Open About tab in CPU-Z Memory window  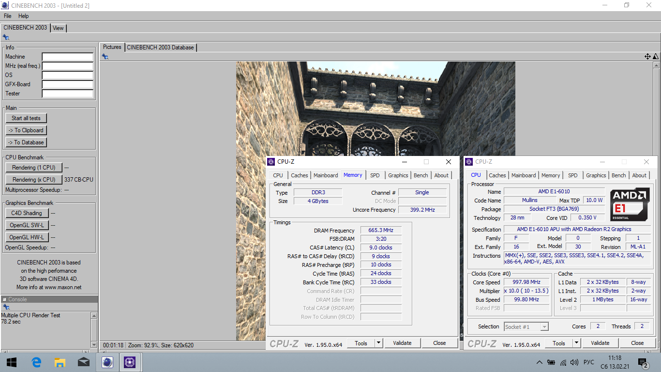(x=441, y=175)
